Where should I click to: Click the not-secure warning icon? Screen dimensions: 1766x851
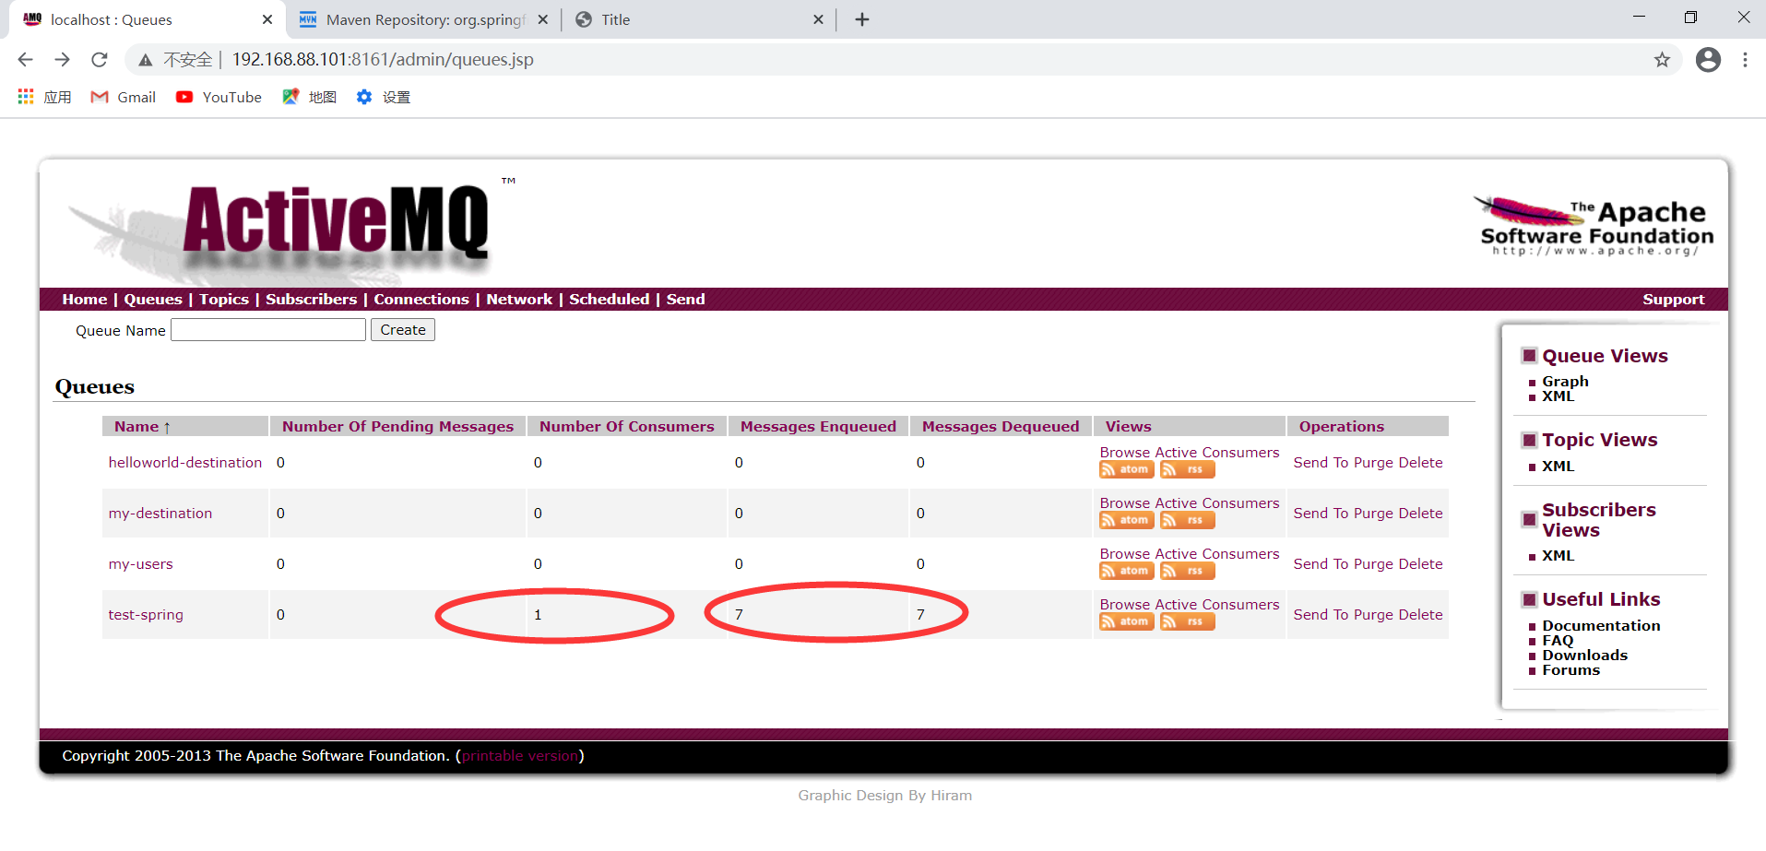145,60
